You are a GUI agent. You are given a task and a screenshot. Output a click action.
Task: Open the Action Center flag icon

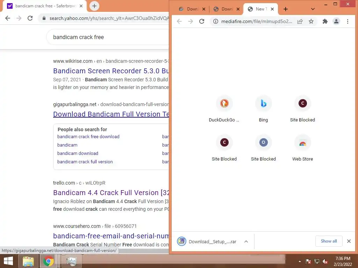tap(308, 261)
